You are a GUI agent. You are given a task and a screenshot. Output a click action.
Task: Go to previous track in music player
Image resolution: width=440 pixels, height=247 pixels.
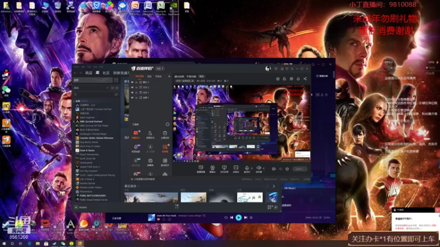[x=232, y=217]
